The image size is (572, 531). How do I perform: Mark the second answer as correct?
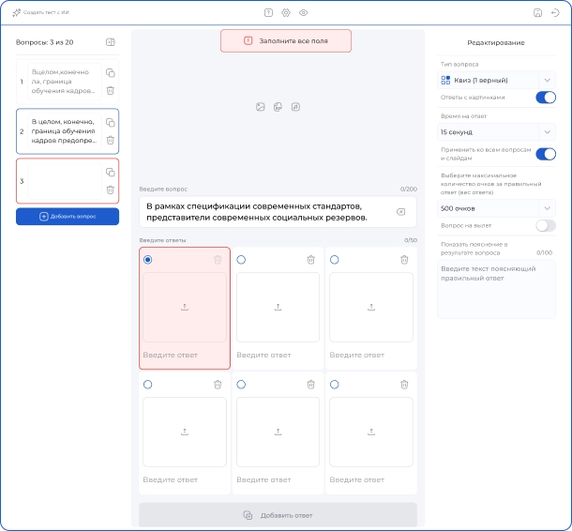pos(241,260)
